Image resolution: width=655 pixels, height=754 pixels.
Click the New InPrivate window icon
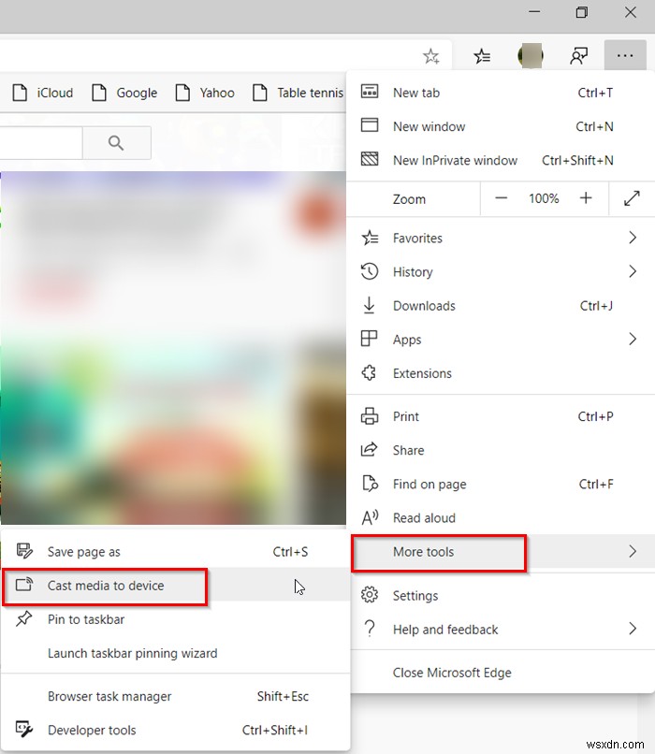tap(370, 159)
